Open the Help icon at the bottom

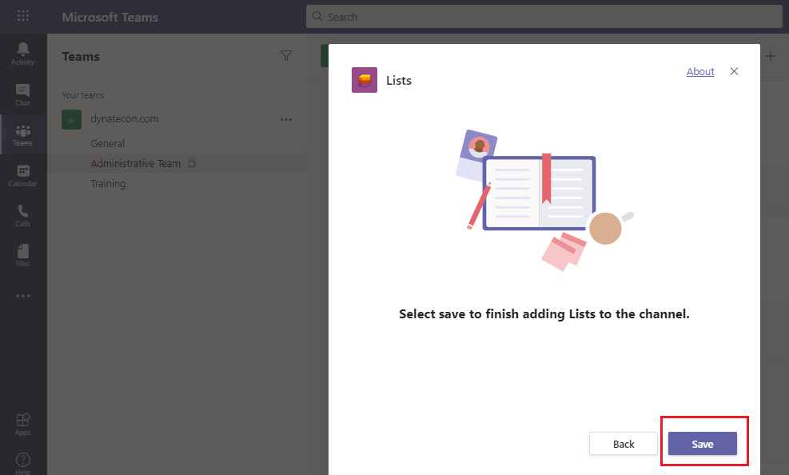pos(23,461)
